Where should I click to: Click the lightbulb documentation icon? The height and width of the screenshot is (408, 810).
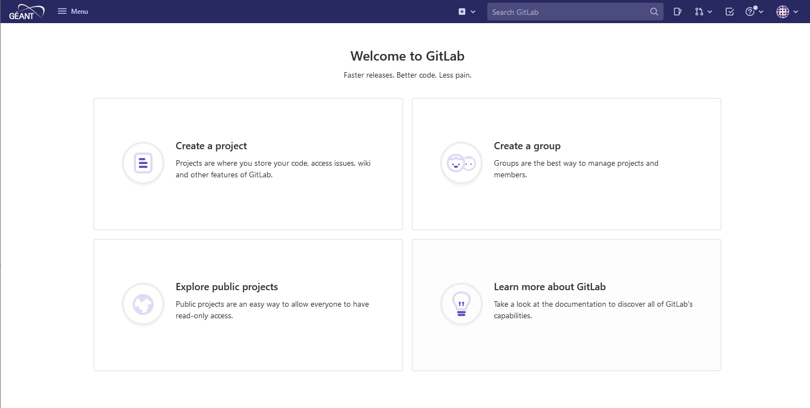pos(461,304)
